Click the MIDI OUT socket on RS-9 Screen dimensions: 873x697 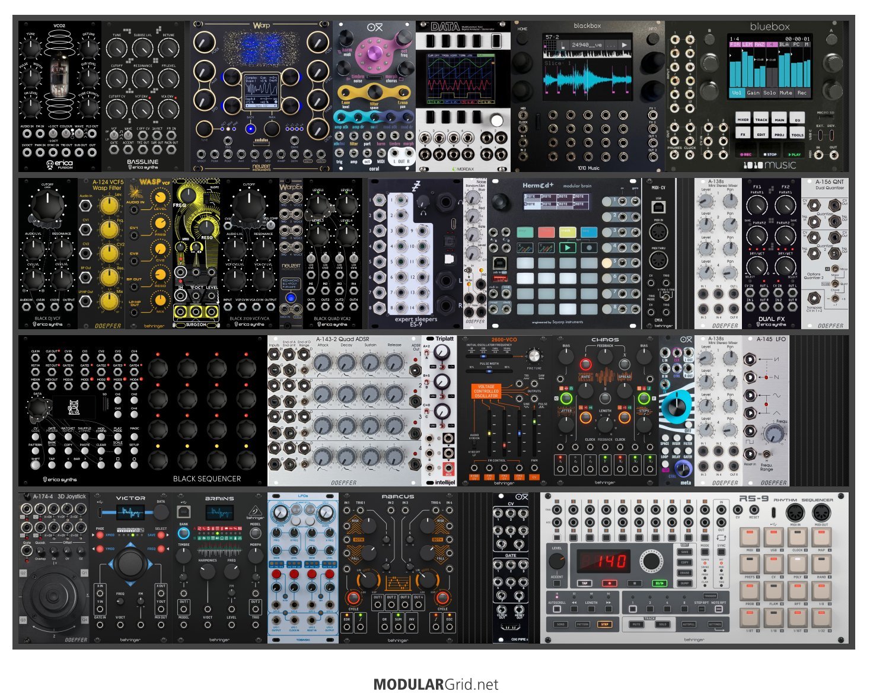[821, 513]
